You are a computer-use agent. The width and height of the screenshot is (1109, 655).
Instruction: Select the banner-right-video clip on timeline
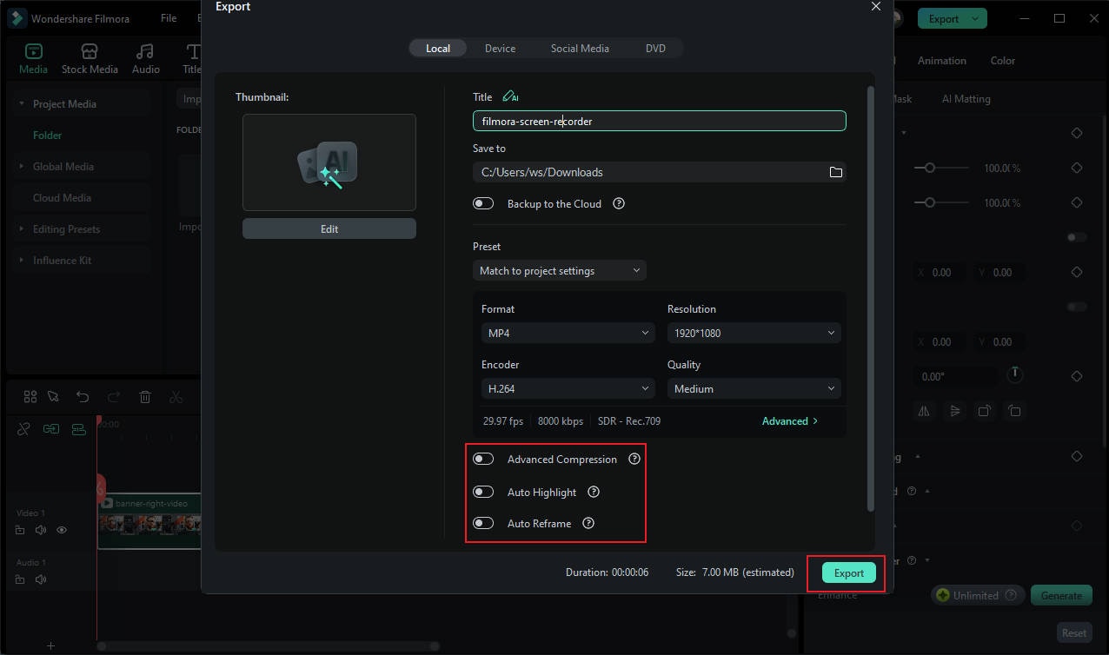(x=149, y=521)
